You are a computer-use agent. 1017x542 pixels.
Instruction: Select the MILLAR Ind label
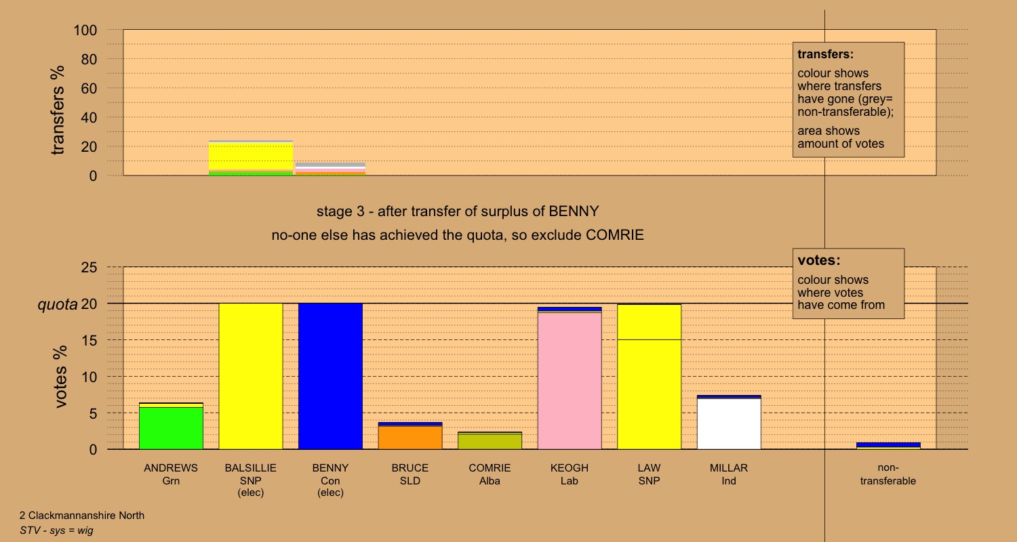(729, 474)
